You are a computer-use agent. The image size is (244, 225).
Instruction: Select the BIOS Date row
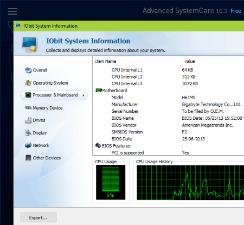[168, 139]
